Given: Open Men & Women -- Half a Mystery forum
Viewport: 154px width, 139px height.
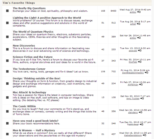Looking at the screenshot, I should click(x=34, y=130).
